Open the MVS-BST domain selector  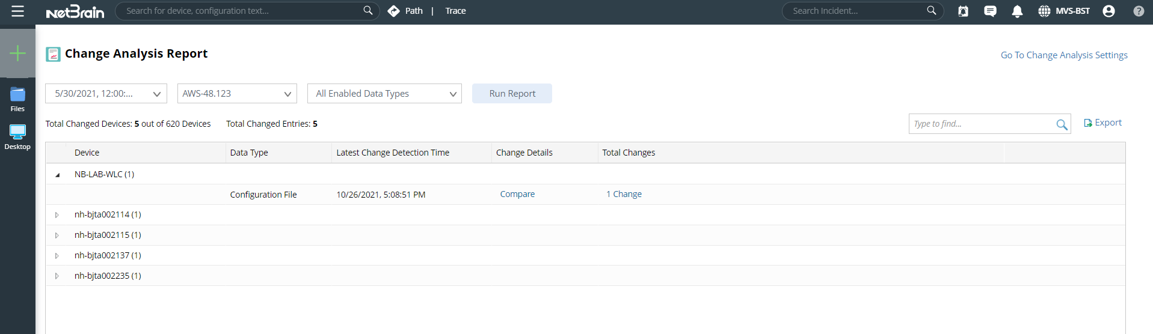point(1072,11)
